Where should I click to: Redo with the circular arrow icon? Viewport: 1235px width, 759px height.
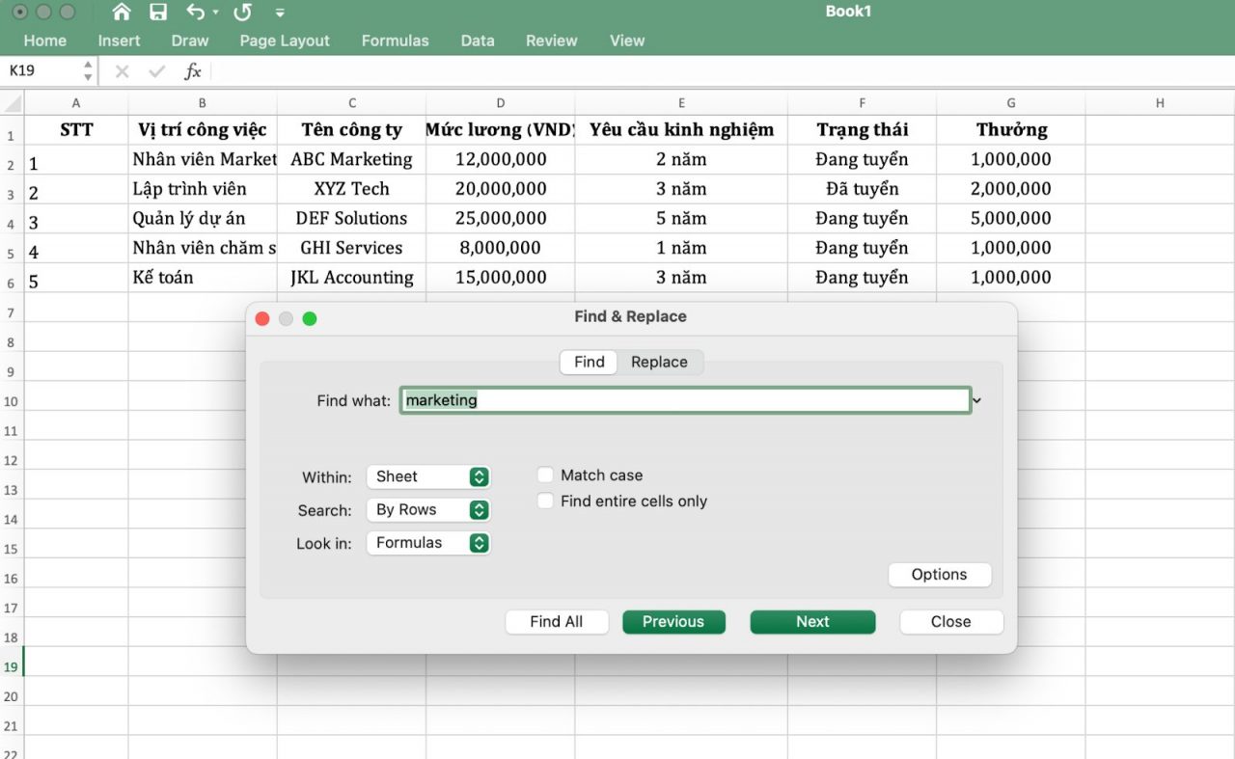(x=242, y=13)
